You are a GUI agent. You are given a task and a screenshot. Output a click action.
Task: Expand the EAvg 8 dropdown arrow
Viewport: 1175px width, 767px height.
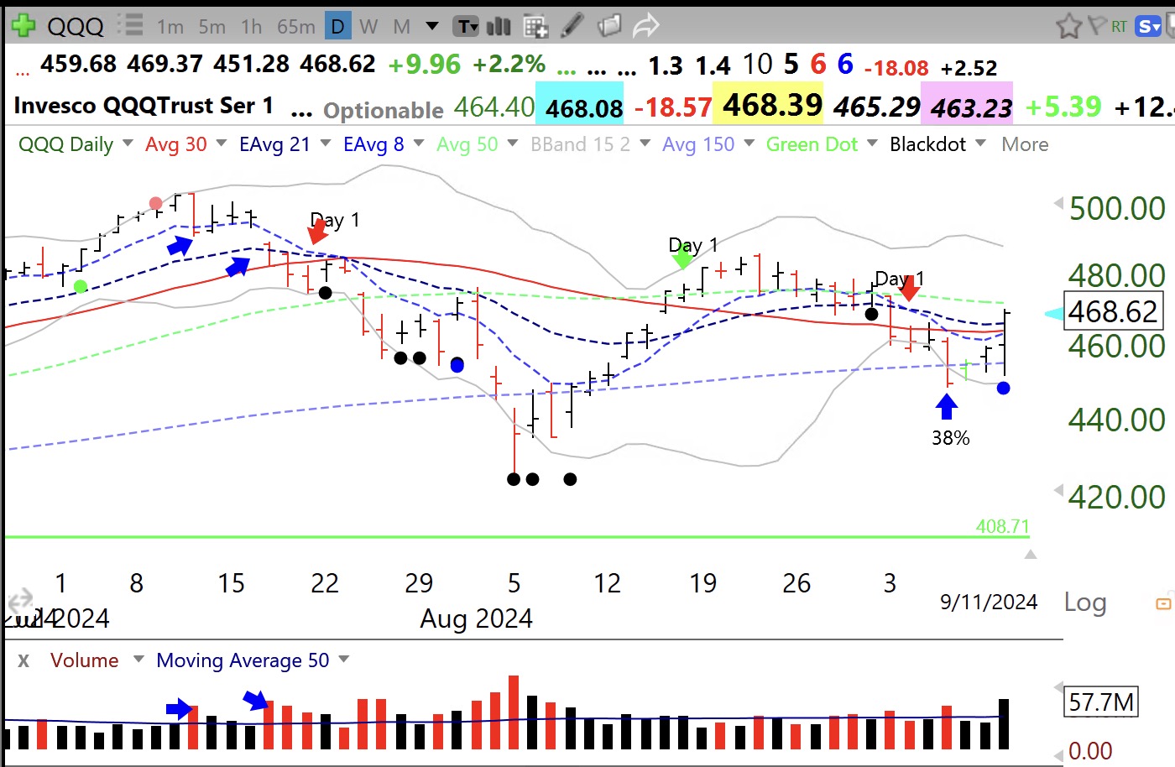coord(419,143)
